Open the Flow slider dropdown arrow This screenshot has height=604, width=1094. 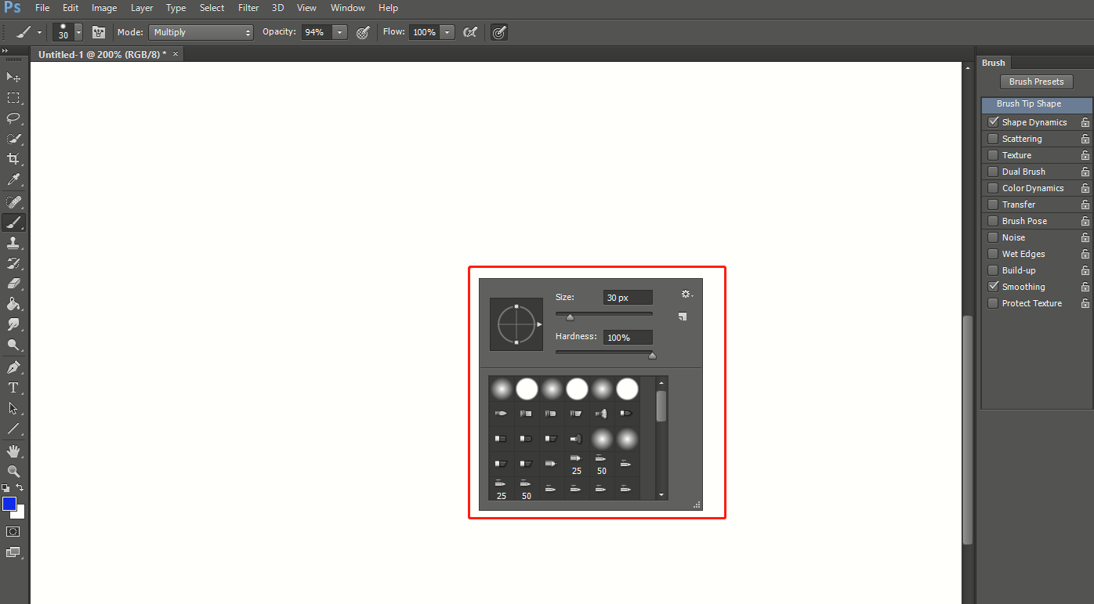coord(447,32)
